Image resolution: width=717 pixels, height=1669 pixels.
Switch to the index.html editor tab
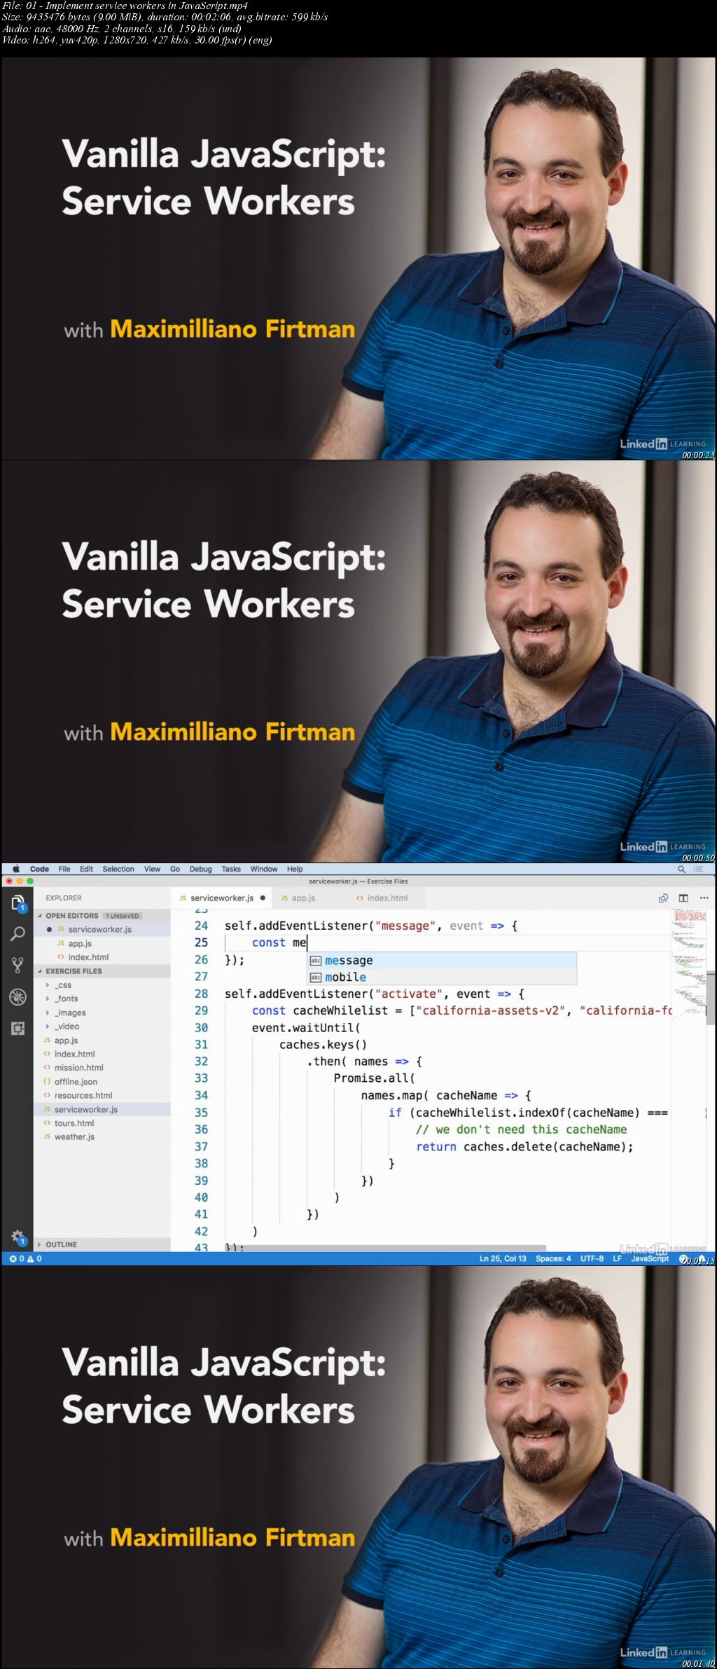coord(387,898)
